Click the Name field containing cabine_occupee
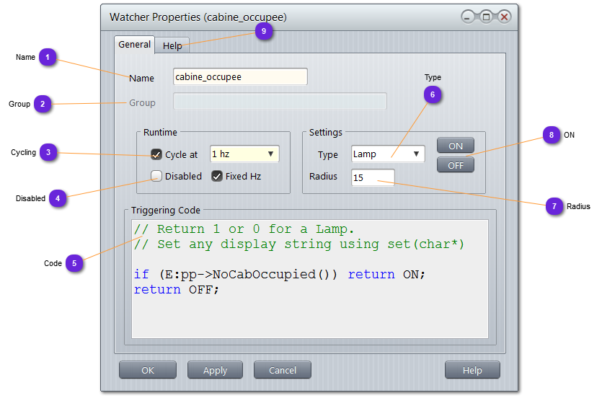The image size is (602, 398). pos(240,77)
